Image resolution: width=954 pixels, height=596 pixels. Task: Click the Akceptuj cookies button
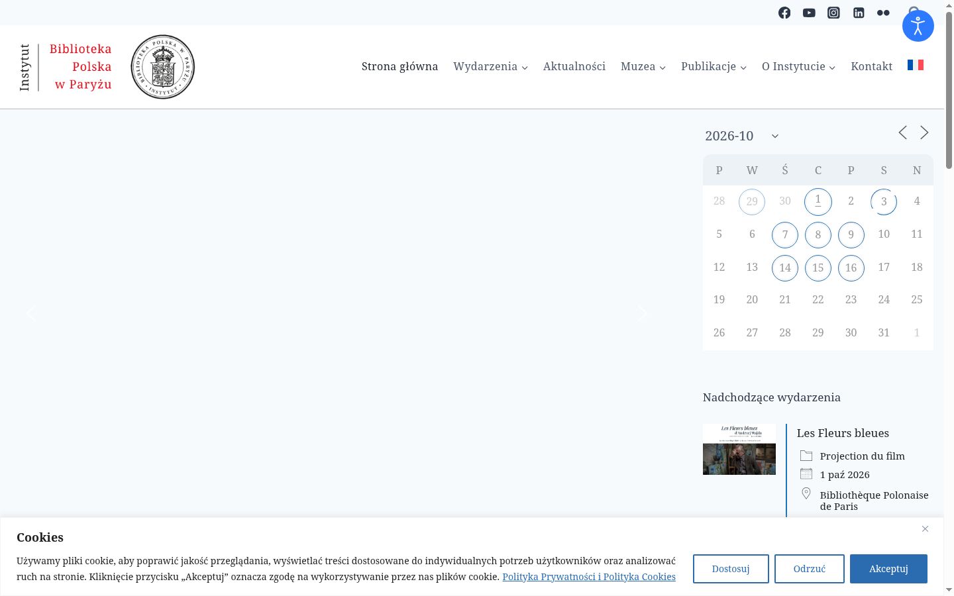click(x=888, y=569)
